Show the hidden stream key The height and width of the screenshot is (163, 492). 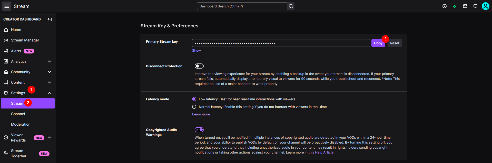point(196,51)
